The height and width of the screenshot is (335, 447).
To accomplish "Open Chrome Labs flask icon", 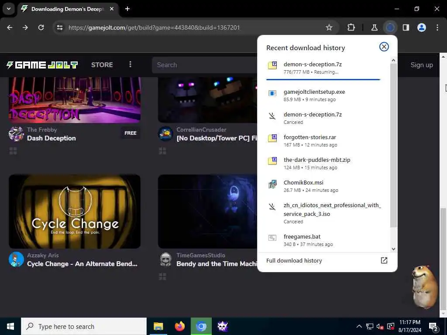I will 374,27.
